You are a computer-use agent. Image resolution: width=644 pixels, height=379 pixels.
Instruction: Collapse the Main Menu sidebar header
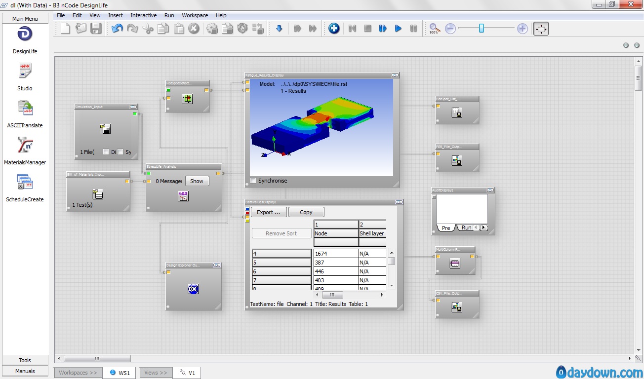click(25, 19)
